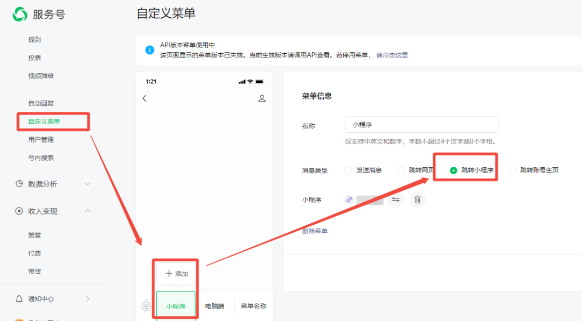Click the keyboard toggle icon in preview
The width and height of the screenshot is (582, 321).
pyautogui.click(x=145, y=306)
